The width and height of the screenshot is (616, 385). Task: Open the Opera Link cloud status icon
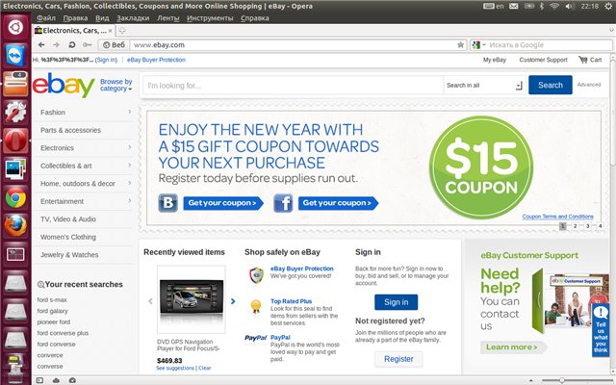tap(56, 380)
